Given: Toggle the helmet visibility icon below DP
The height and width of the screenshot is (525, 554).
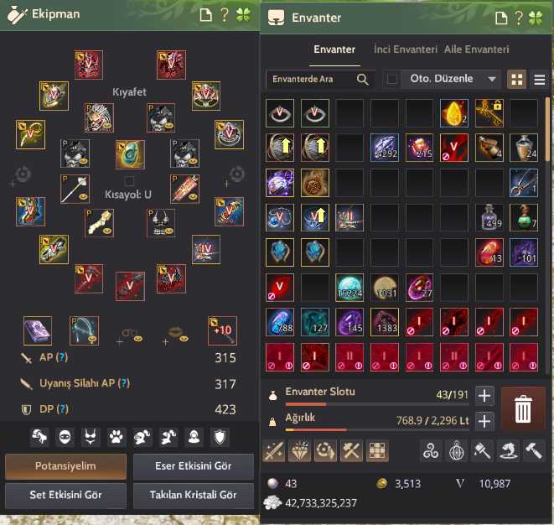Looking at the screenshot, I should pyautogui.click(x=142, y=437).
